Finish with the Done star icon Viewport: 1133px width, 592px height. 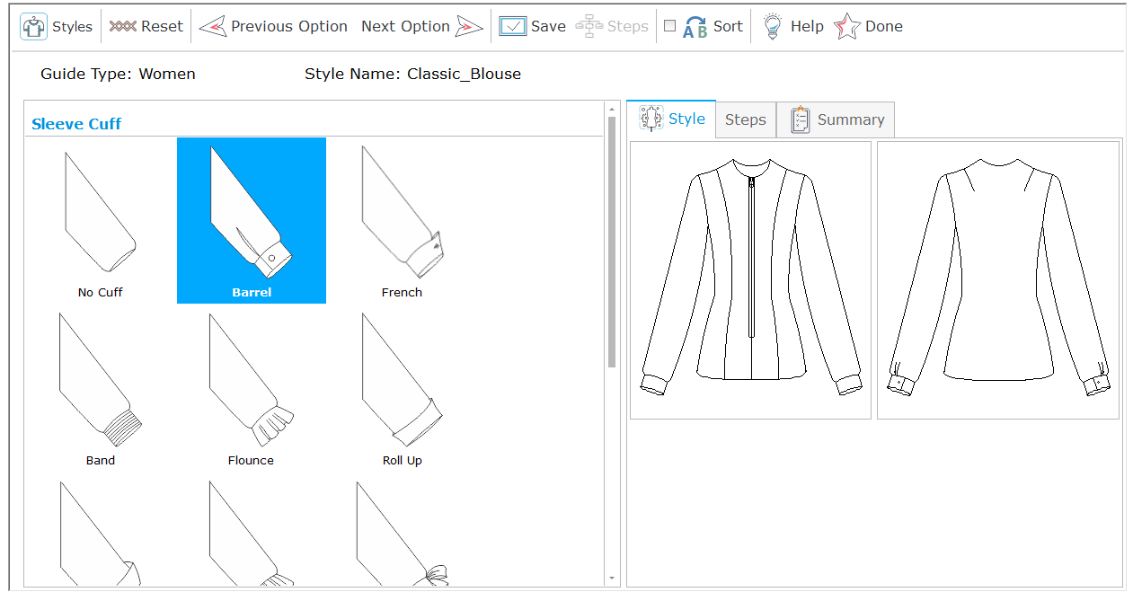(x=847, y=26)
